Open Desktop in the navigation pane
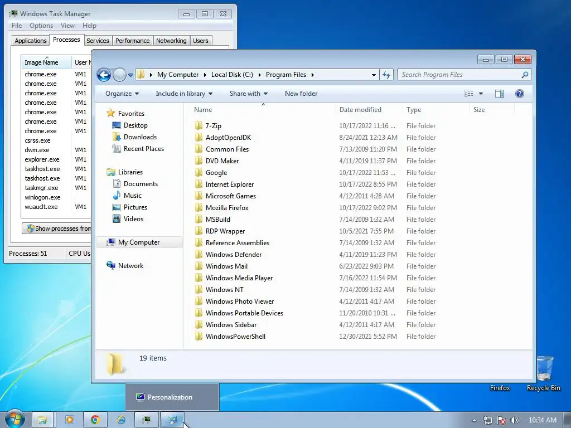 pos(136,125)
